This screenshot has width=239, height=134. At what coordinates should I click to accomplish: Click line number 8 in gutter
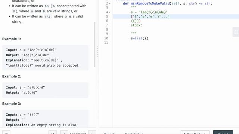point(107,29)
